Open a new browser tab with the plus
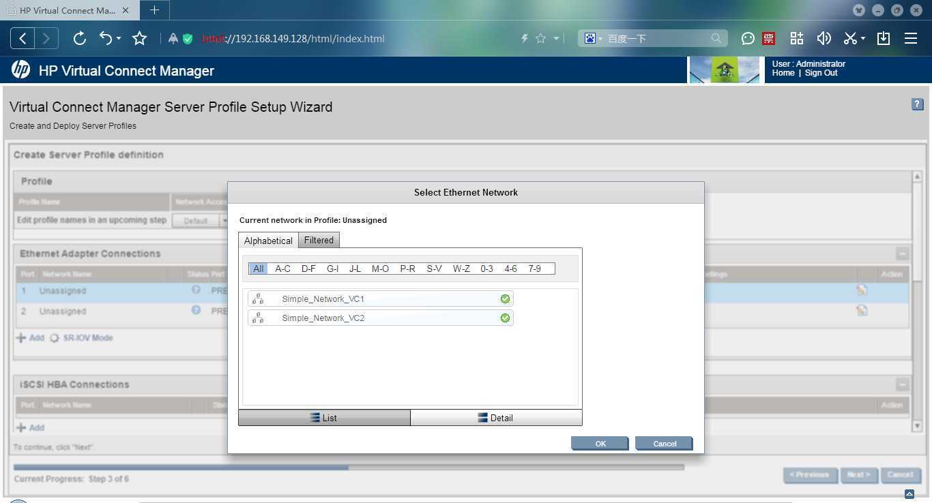This screenshot has height=503, width=932. pos(154,10)
